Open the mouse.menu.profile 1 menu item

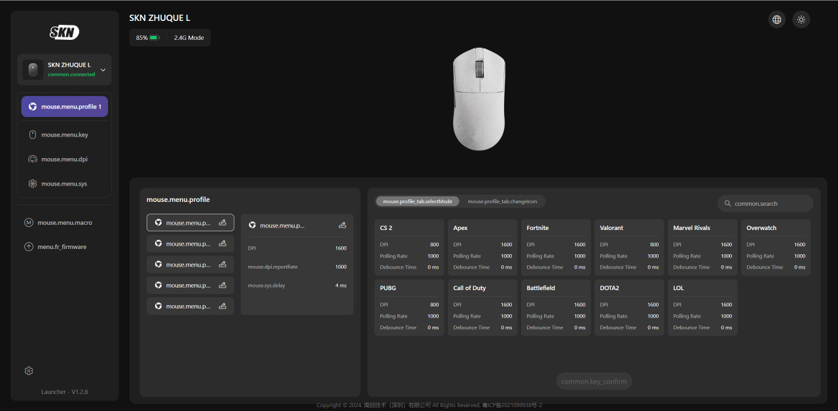(64, 107)
